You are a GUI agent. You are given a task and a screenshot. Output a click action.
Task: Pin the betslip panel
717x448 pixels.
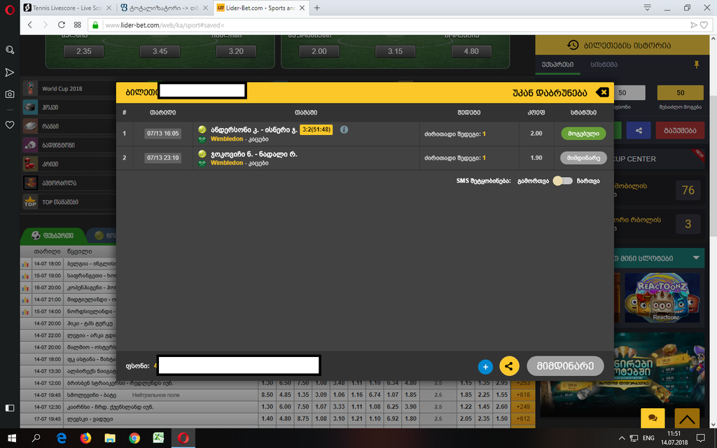(x=697, y=64)
